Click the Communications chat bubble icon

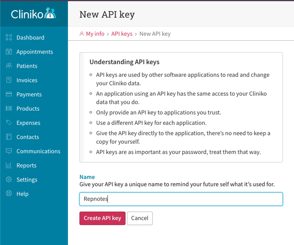(x=9, y=151)
